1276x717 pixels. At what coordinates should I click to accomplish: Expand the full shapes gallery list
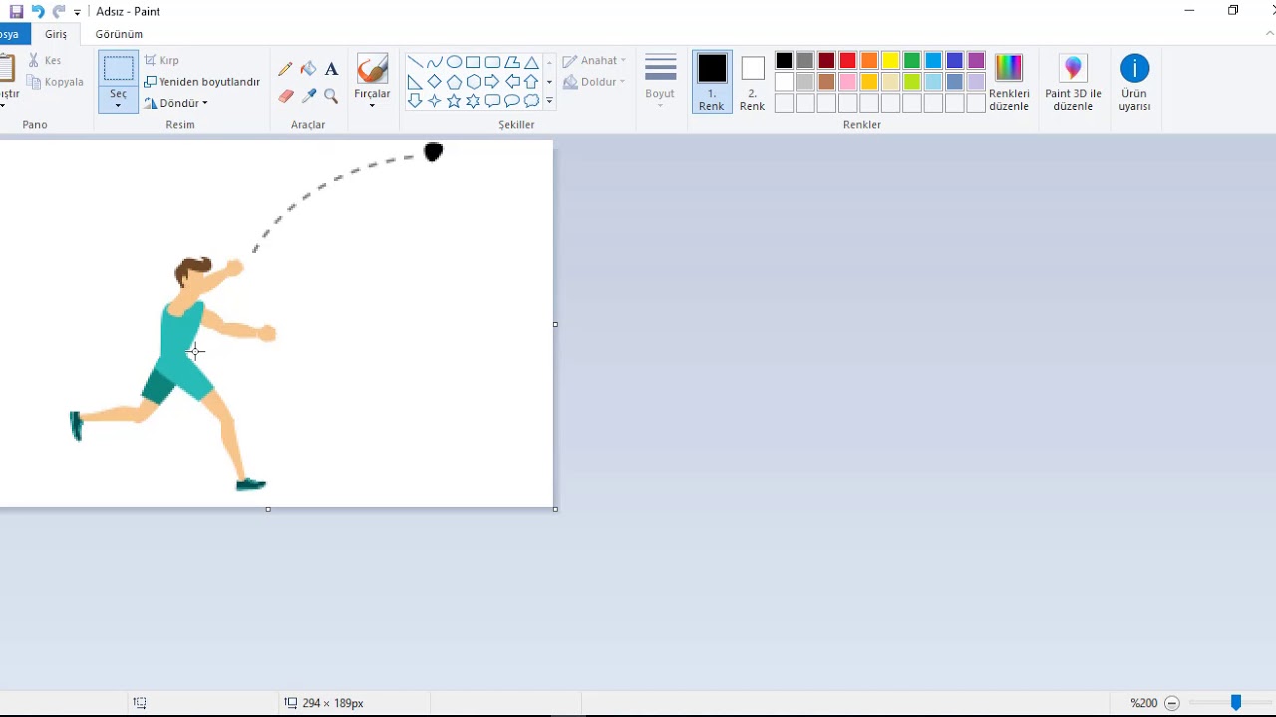click(x=549, y=101)
